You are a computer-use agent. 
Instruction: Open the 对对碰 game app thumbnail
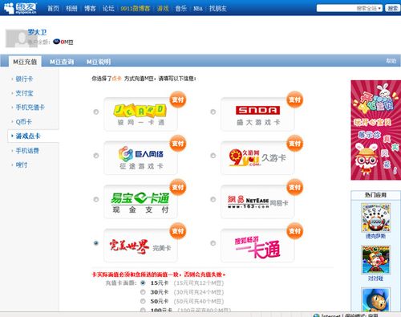[x=375, y=260]
